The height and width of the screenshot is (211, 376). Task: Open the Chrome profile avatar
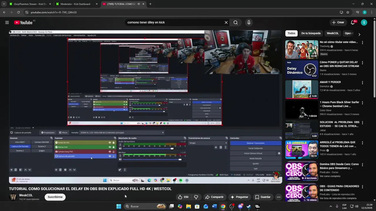point(365,12)
